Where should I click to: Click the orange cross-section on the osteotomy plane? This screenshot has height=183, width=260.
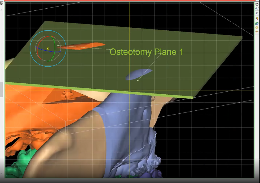pos(83,46)
